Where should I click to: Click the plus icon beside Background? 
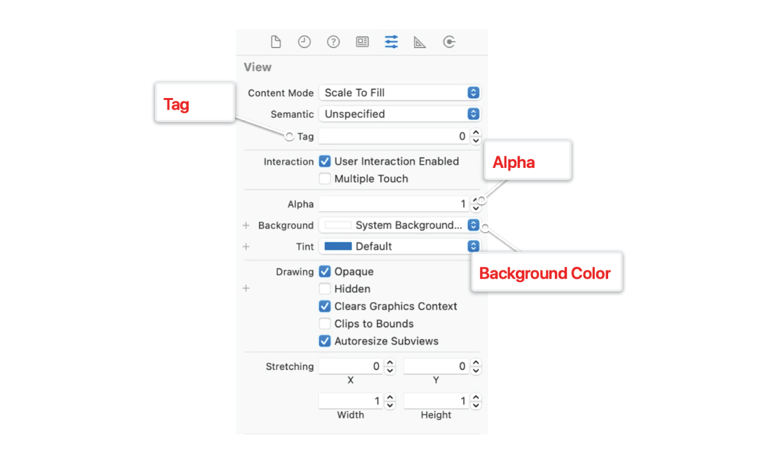click(x=246, y=225)
